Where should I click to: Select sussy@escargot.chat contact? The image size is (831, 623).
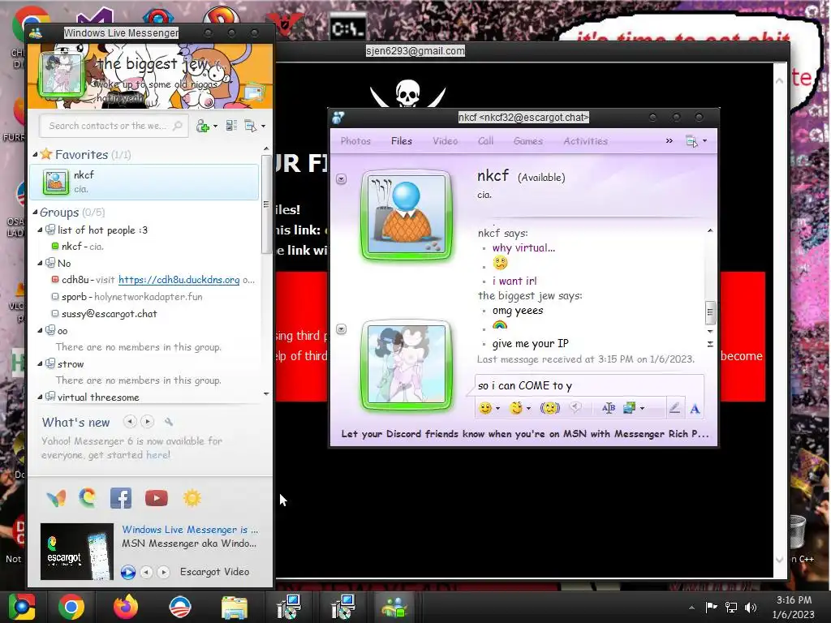[x=105, y=314]
